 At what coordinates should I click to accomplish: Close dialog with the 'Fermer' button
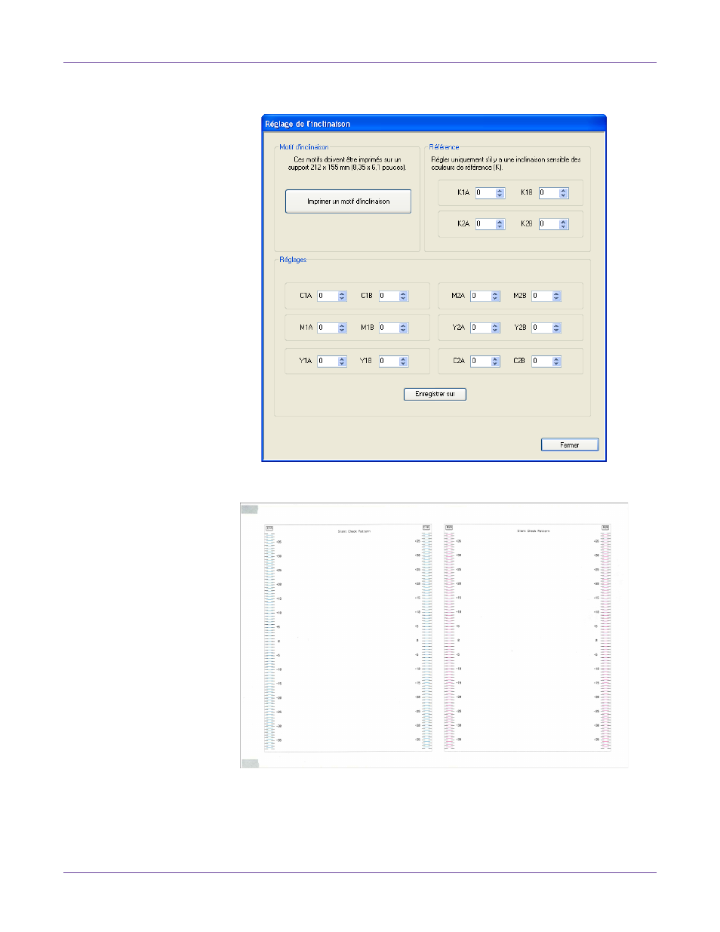569,445
